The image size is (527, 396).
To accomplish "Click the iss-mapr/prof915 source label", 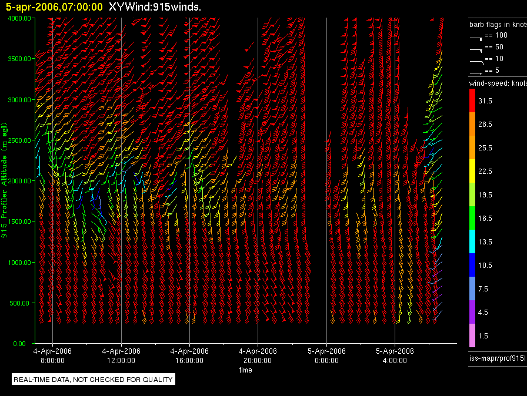I will tap(497, 358).
